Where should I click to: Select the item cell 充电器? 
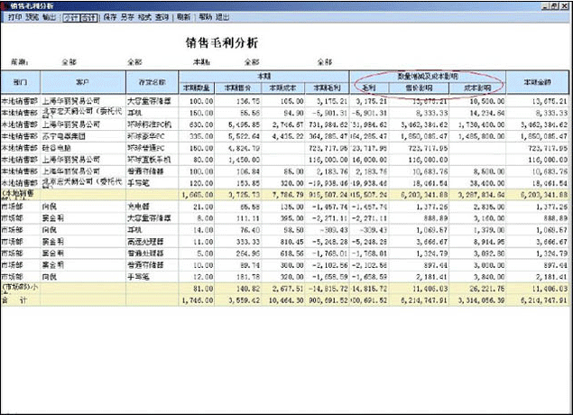tap(152, 207)
